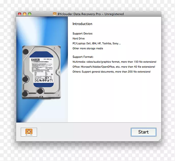
Task: Minimize the window with the yellow button
Action: pos(25,14)
